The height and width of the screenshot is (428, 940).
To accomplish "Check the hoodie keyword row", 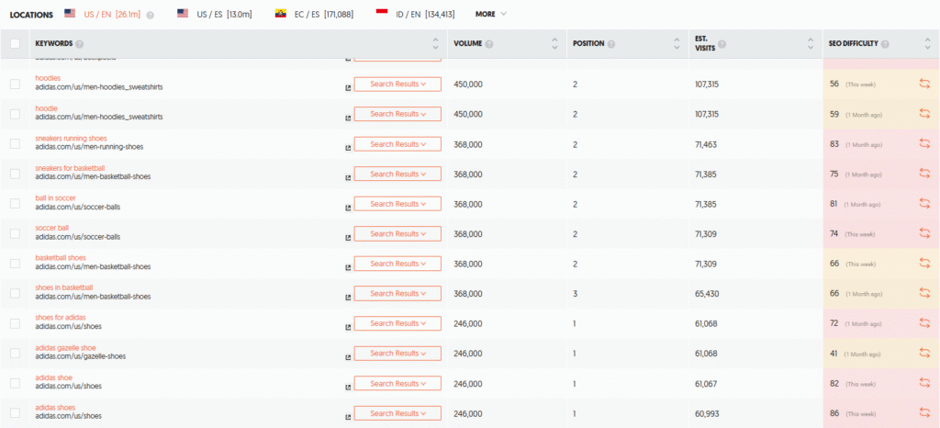I will pos(15,114).
